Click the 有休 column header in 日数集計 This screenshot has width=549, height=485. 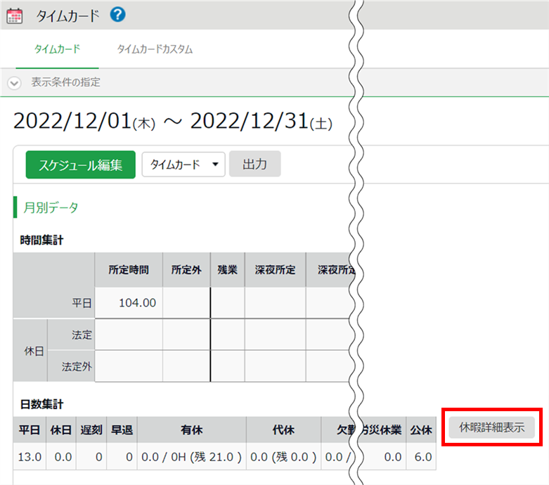191,429
